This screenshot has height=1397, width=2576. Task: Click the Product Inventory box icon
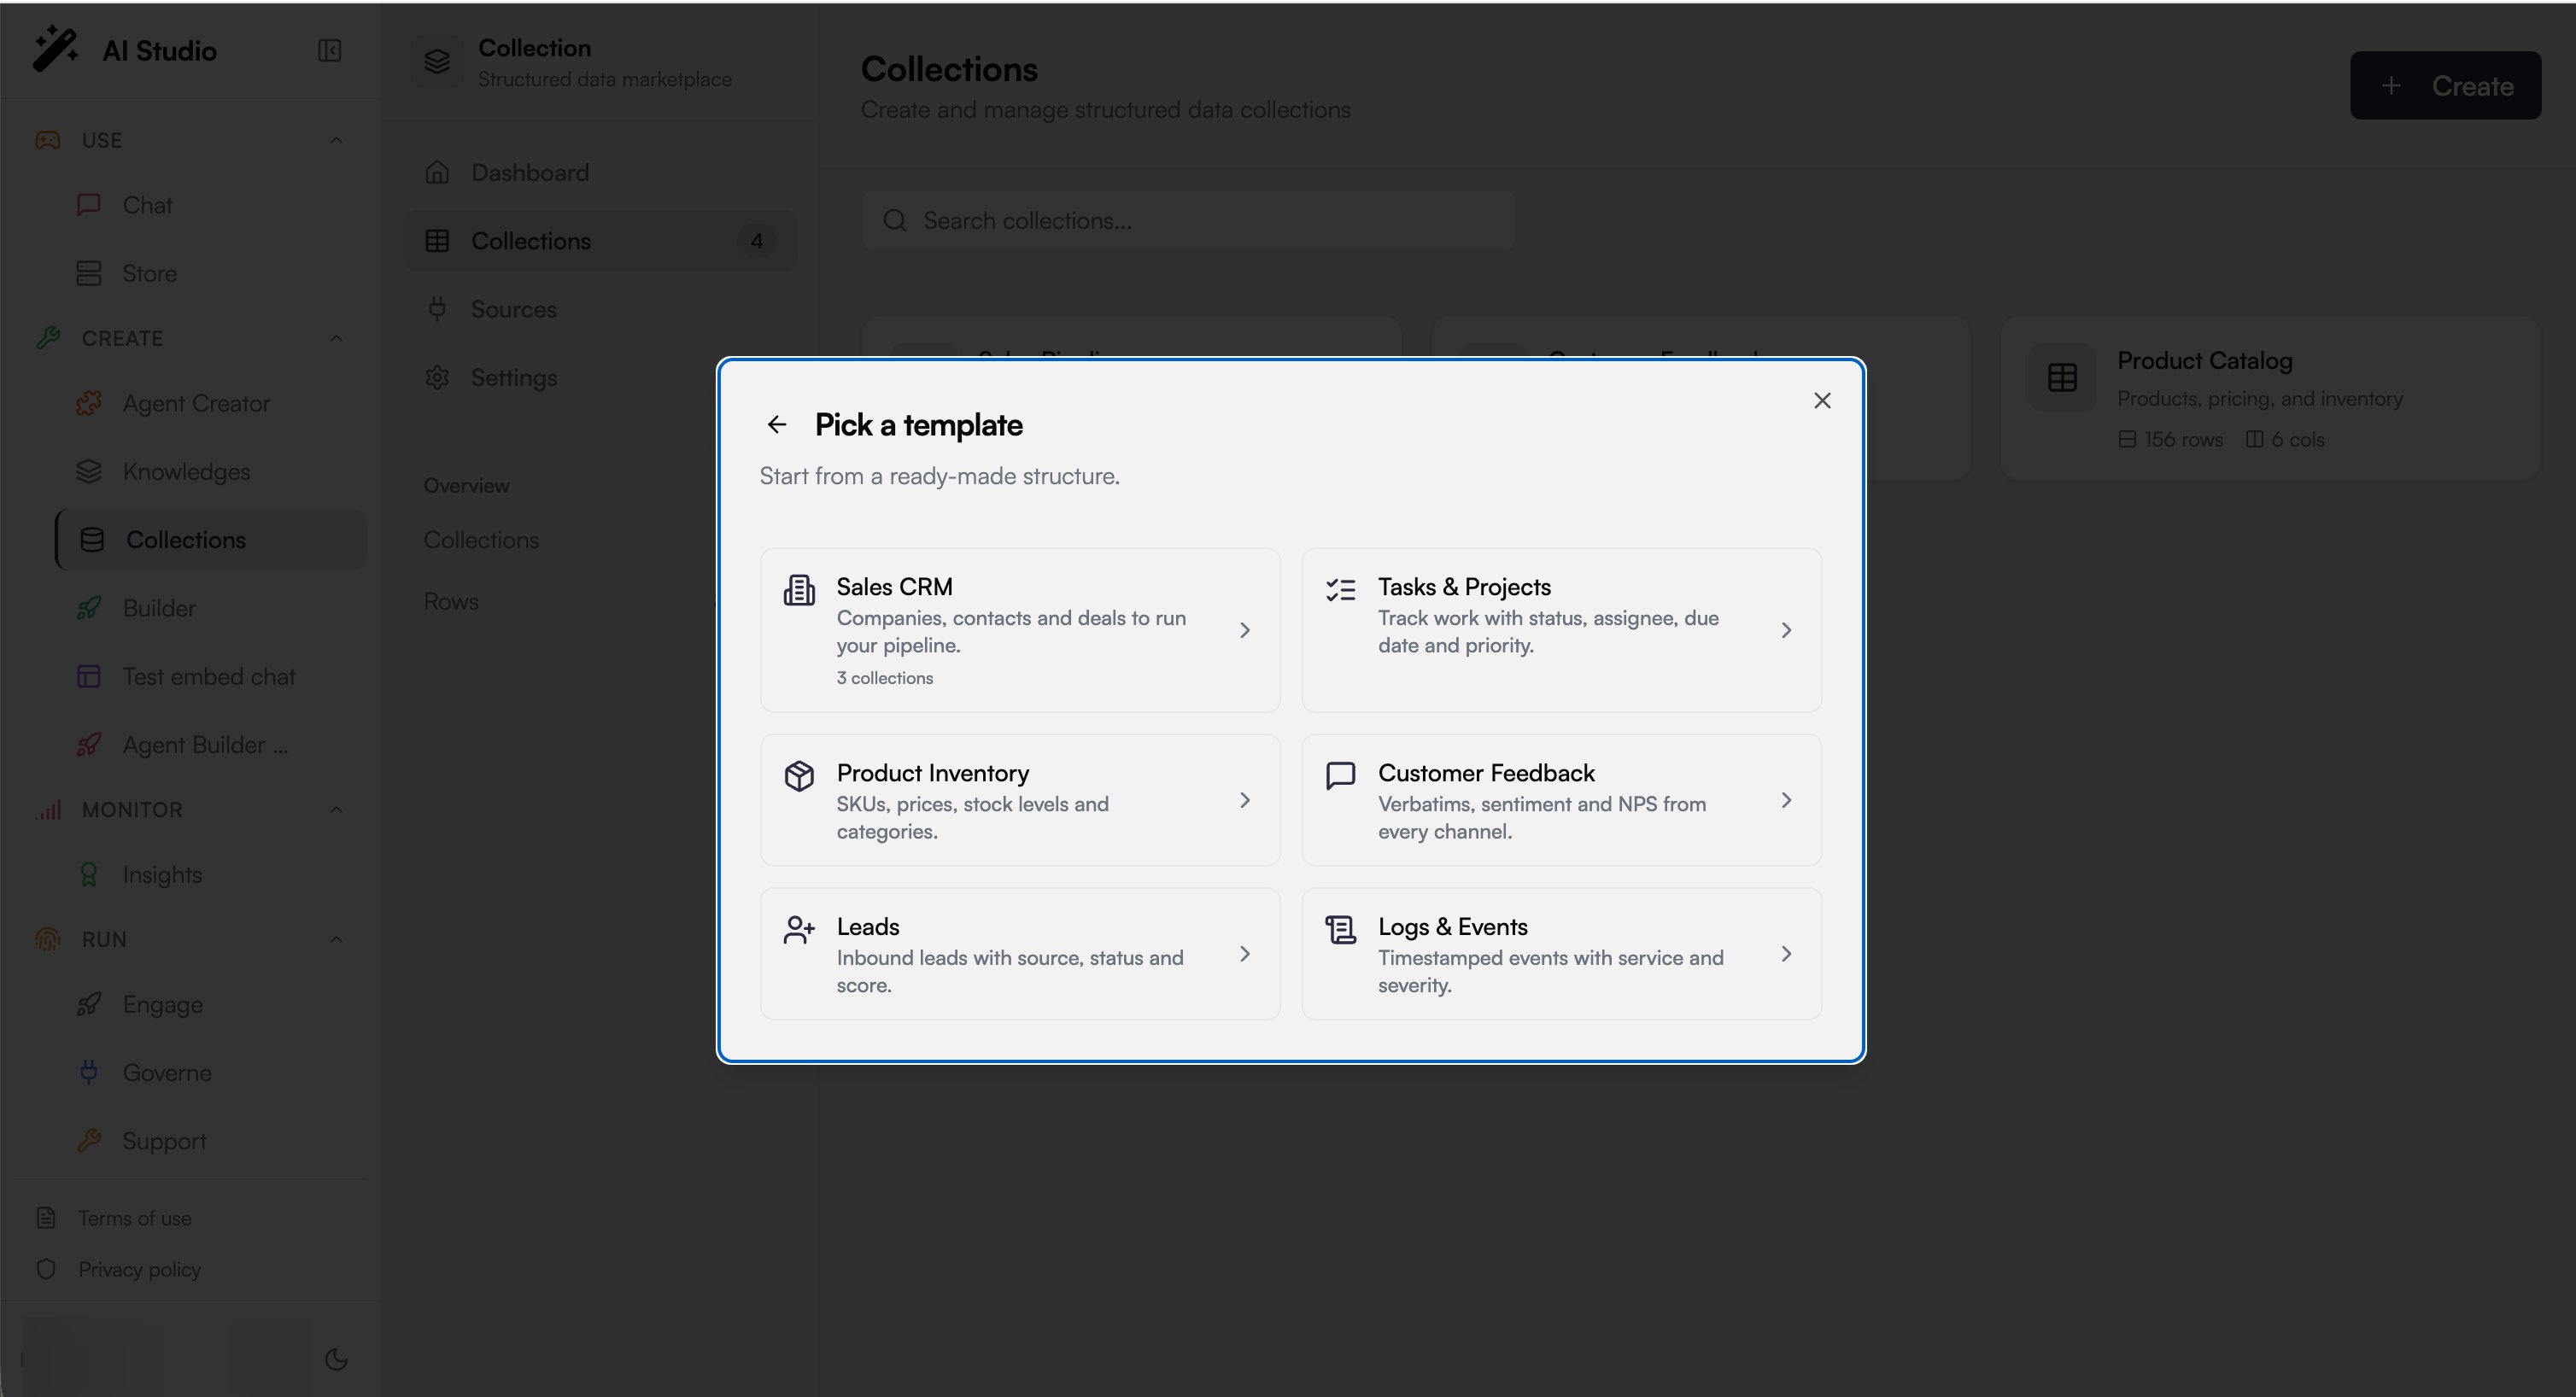pos(799,776)
